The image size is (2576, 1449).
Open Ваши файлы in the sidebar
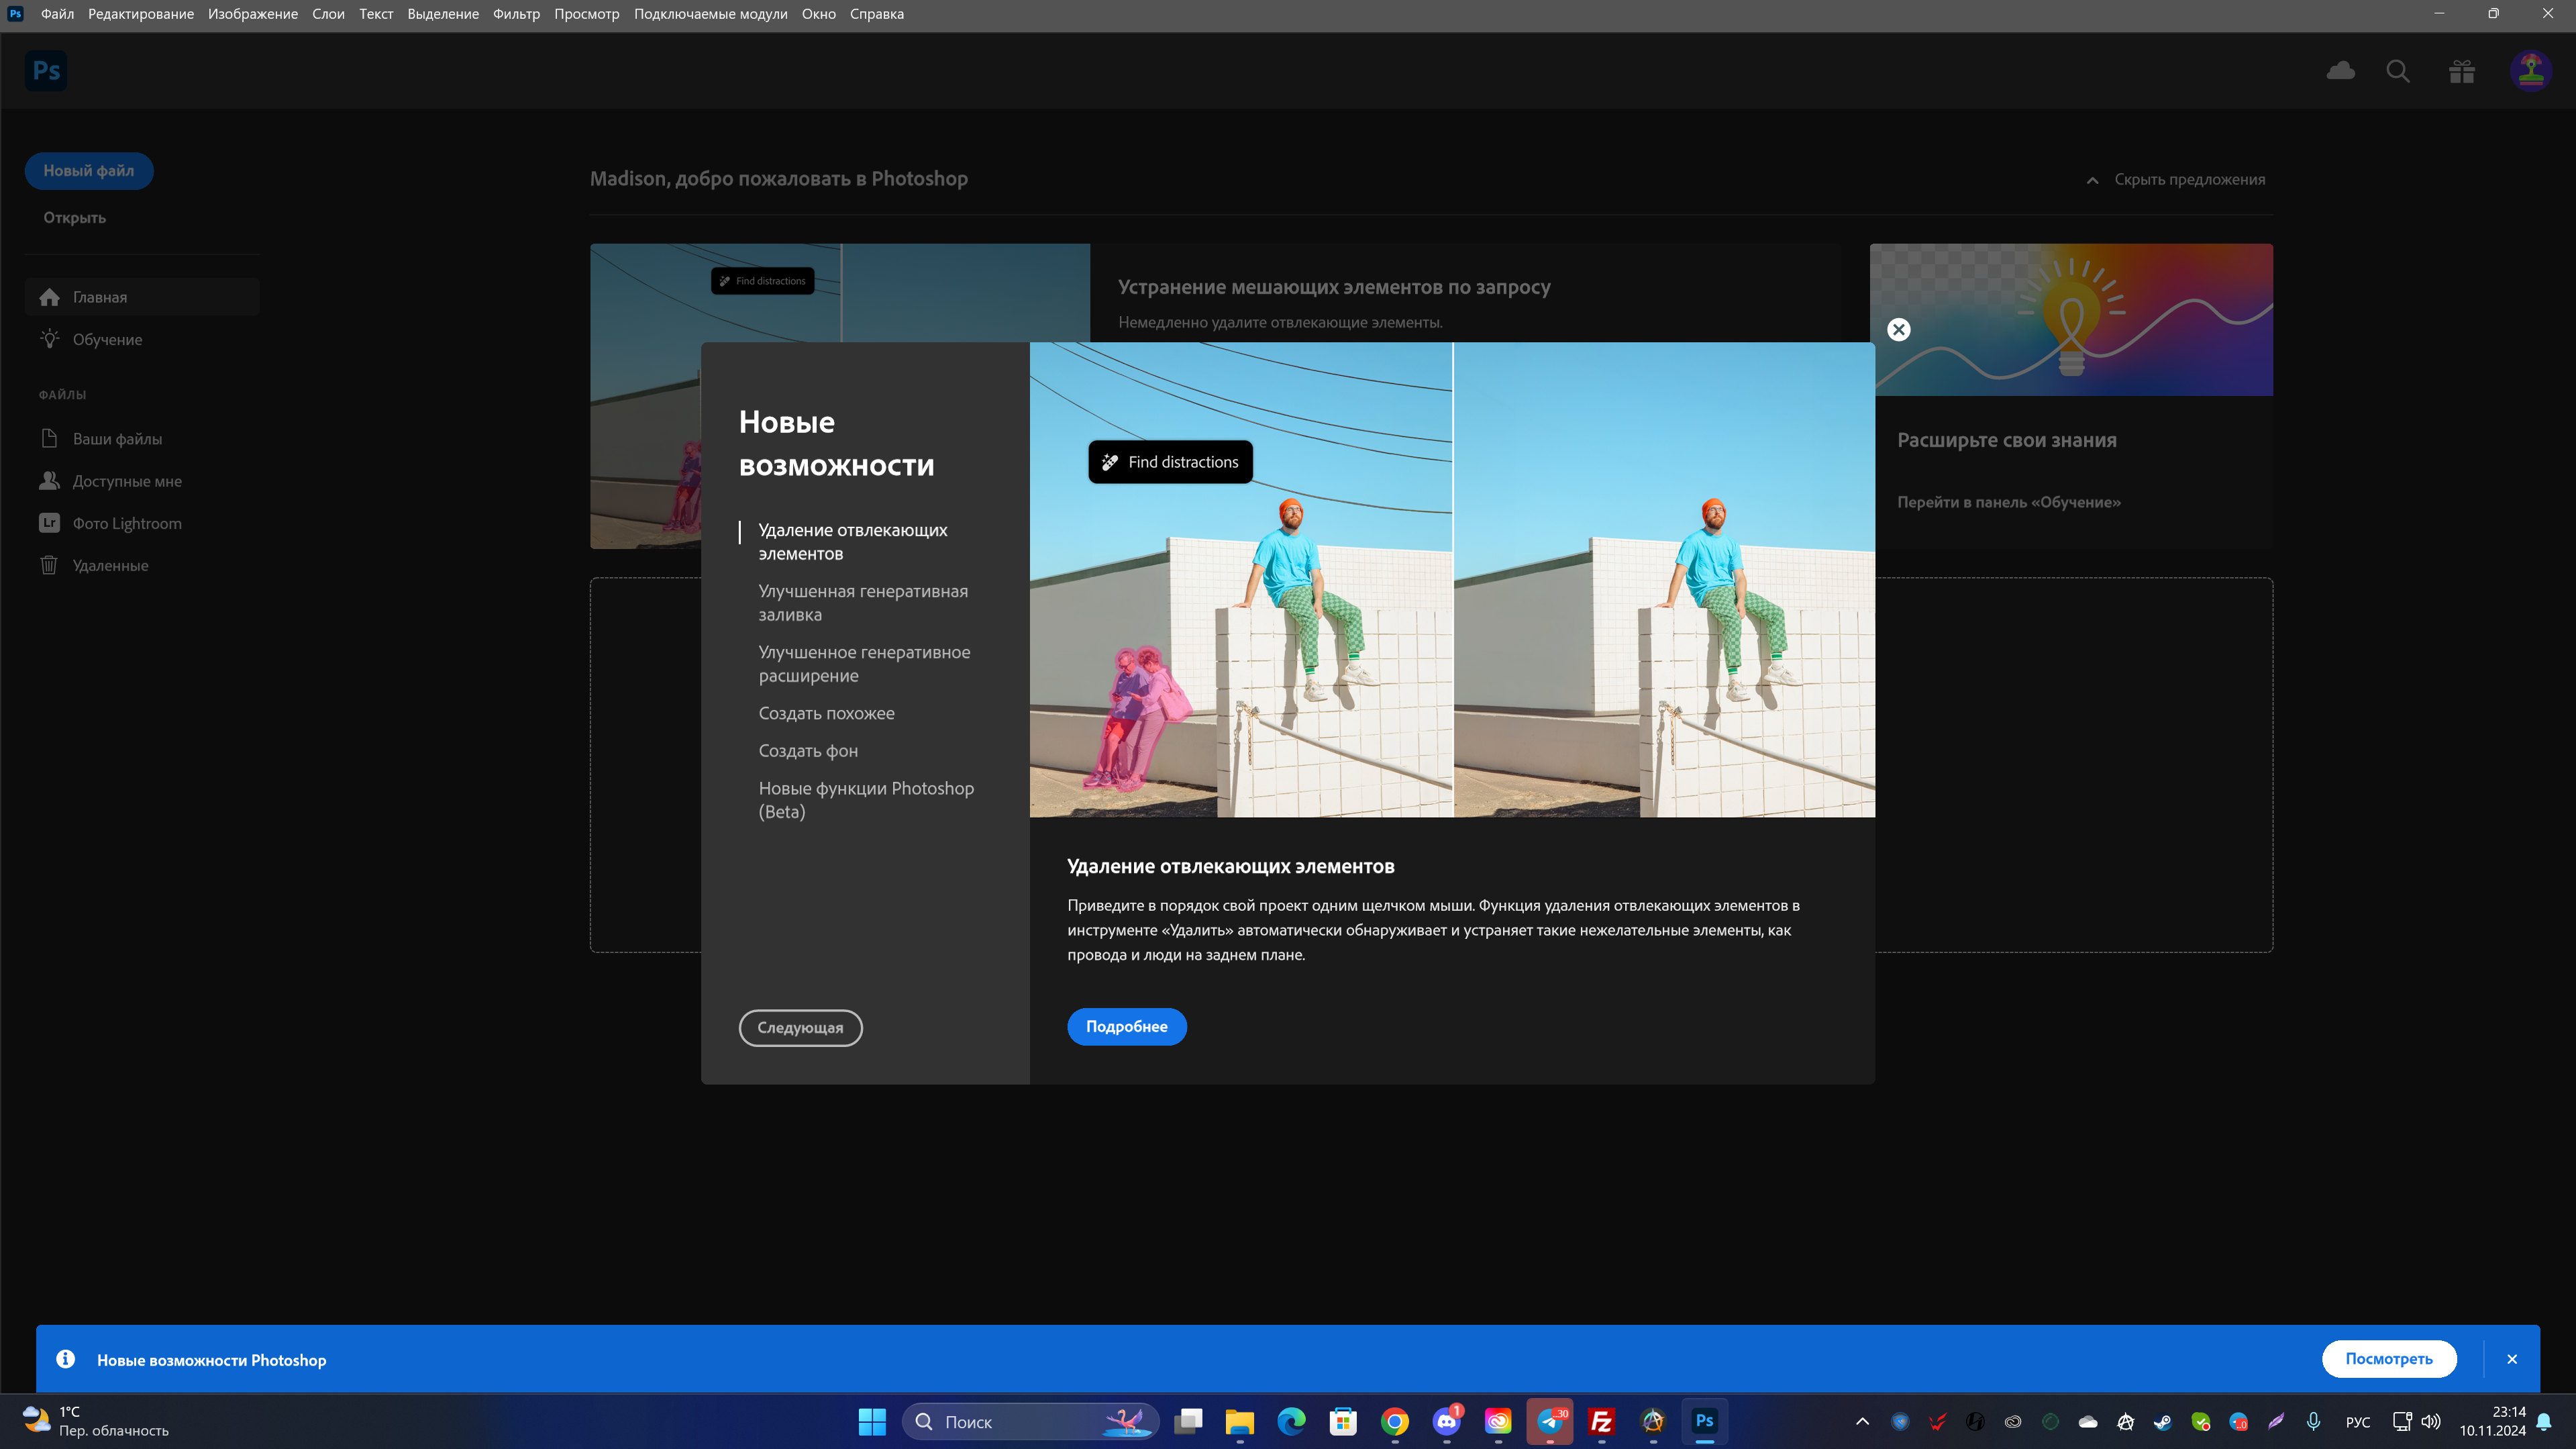click(142, 439)
